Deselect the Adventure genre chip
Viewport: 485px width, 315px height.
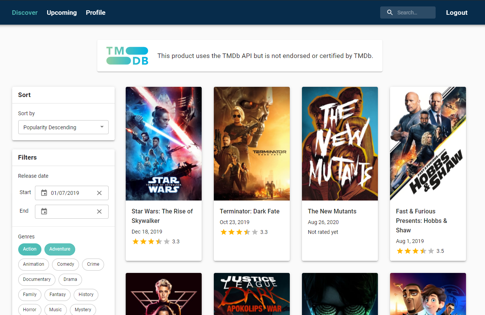click(60, 249)
